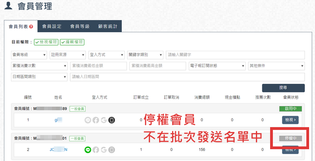Click the 啟用中 status badge
315x161 pixels.
click(x=291, y=109)
